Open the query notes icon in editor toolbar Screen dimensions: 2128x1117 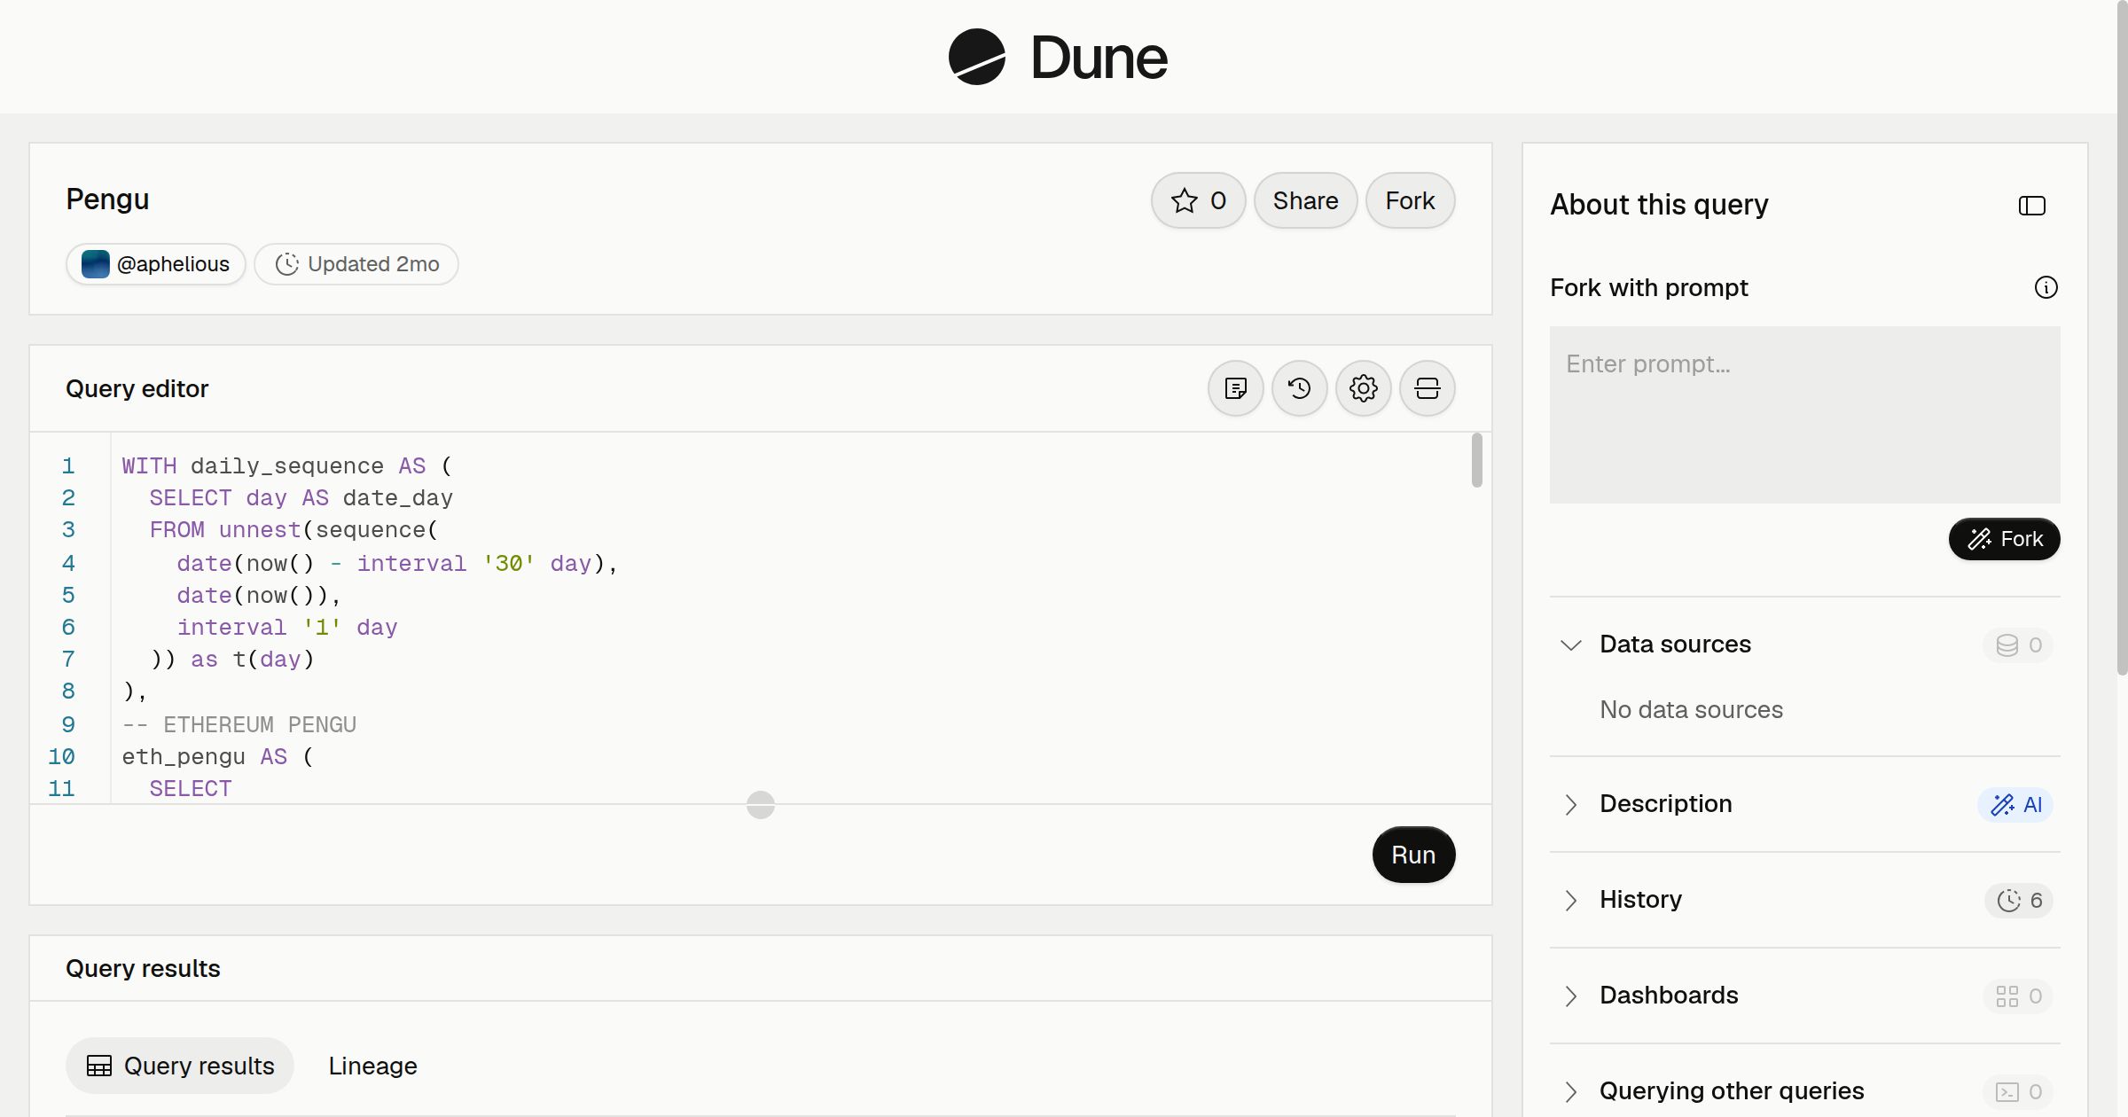click(1236, 388)
